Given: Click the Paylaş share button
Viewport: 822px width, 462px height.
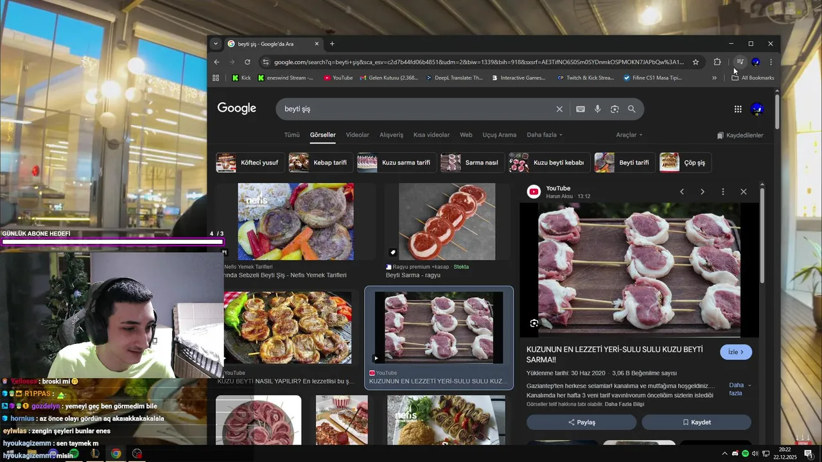Looking at the screenshot, I should pyautogui.click(x=581, y=422).
